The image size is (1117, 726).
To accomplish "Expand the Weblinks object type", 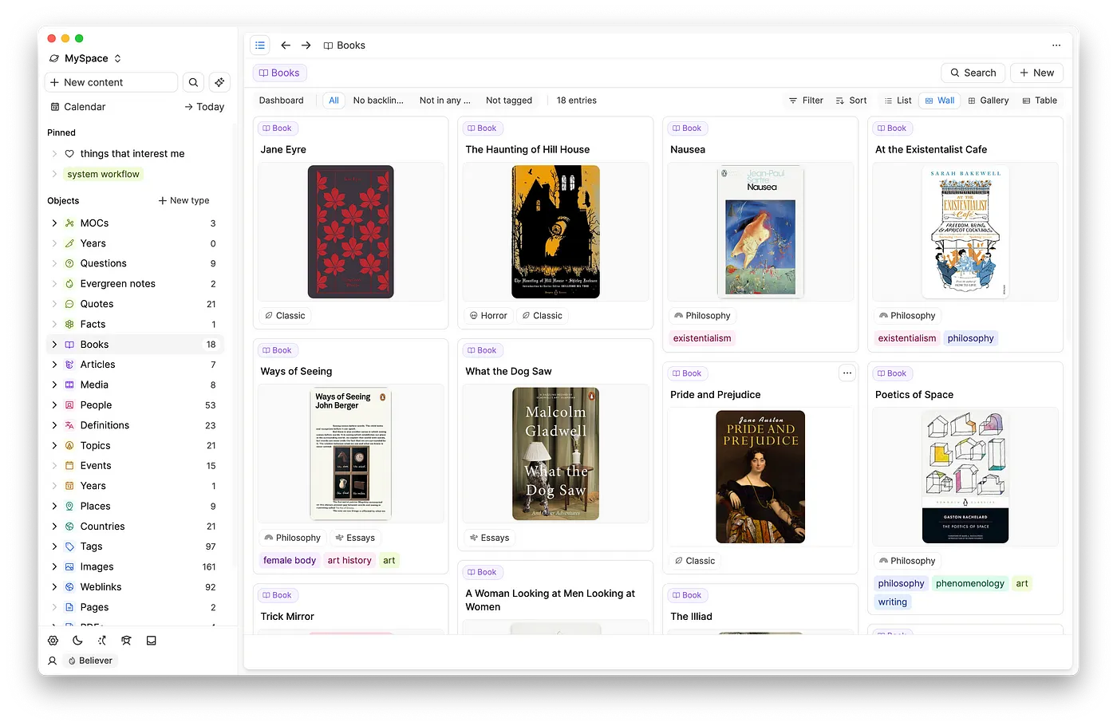I will coord(54,587).
